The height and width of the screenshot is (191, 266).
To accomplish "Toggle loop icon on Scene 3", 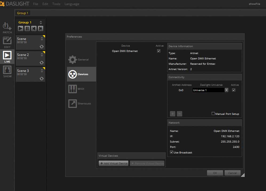I will click(x=42, y=79).
